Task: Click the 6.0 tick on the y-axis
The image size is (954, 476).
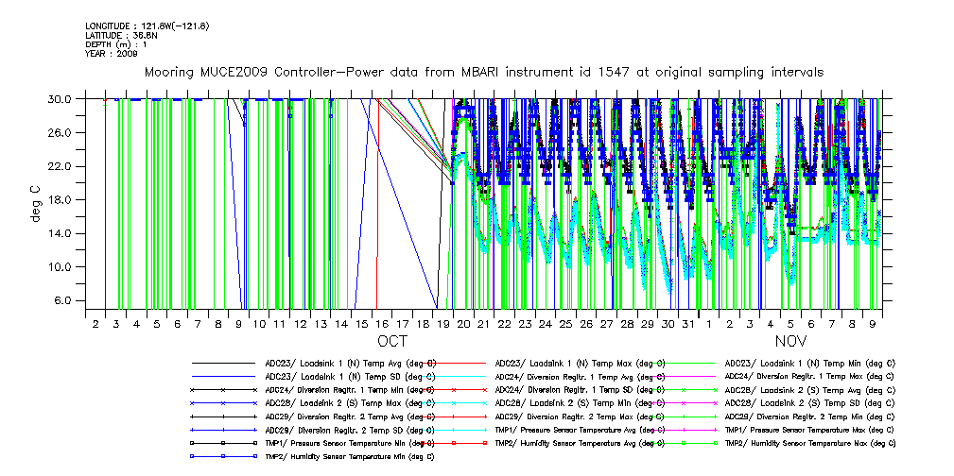Action: point(63,300)
